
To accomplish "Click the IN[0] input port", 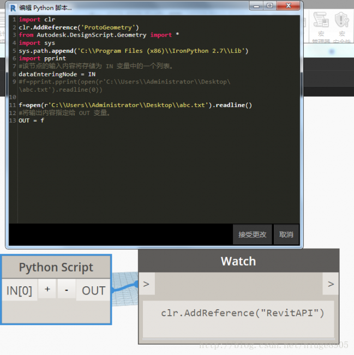I will click(x=19, y=291).
